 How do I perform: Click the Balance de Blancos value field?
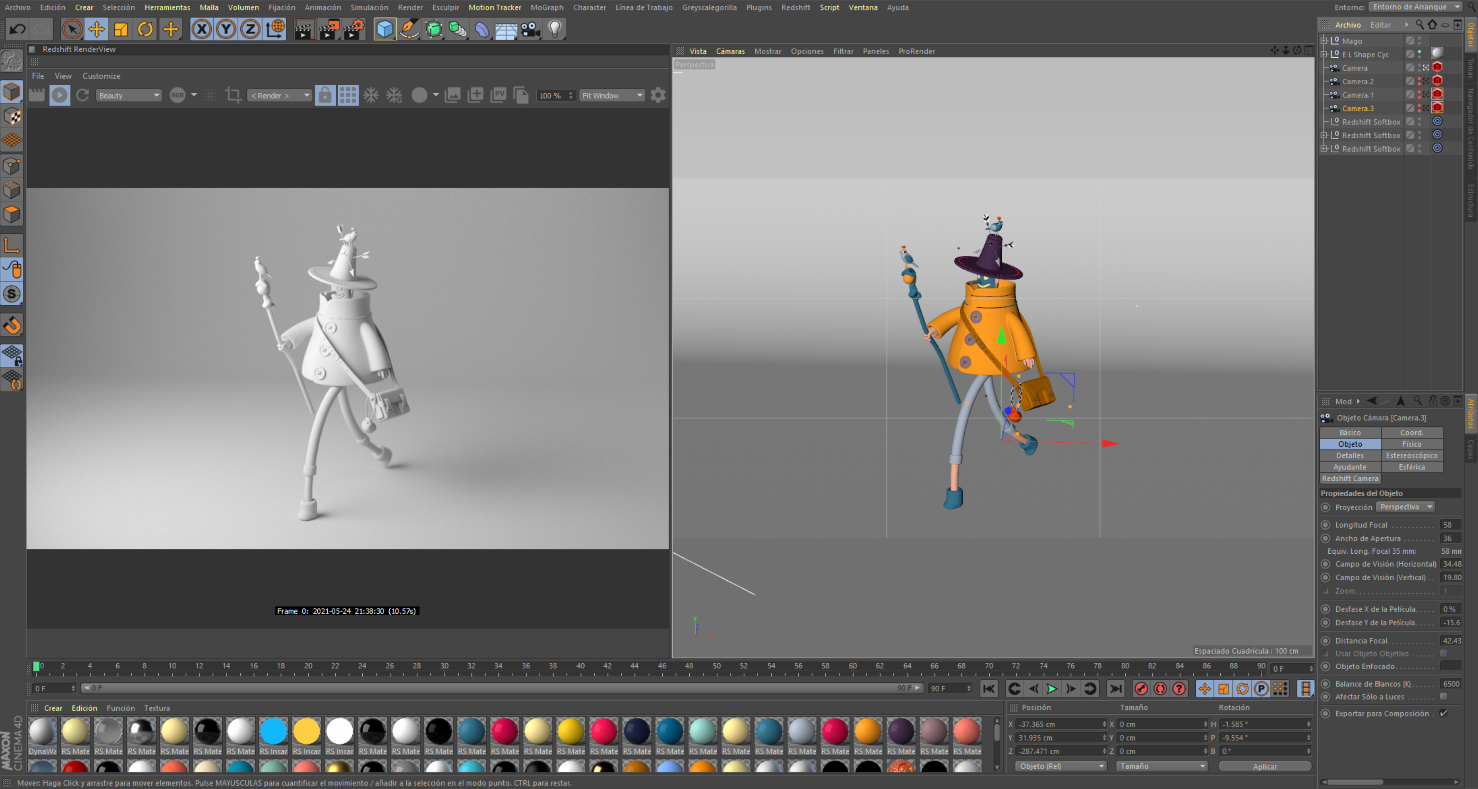click(1451, 683)
